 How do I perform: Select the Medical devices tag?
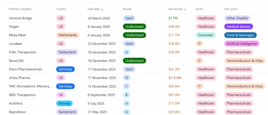[238, 27]
